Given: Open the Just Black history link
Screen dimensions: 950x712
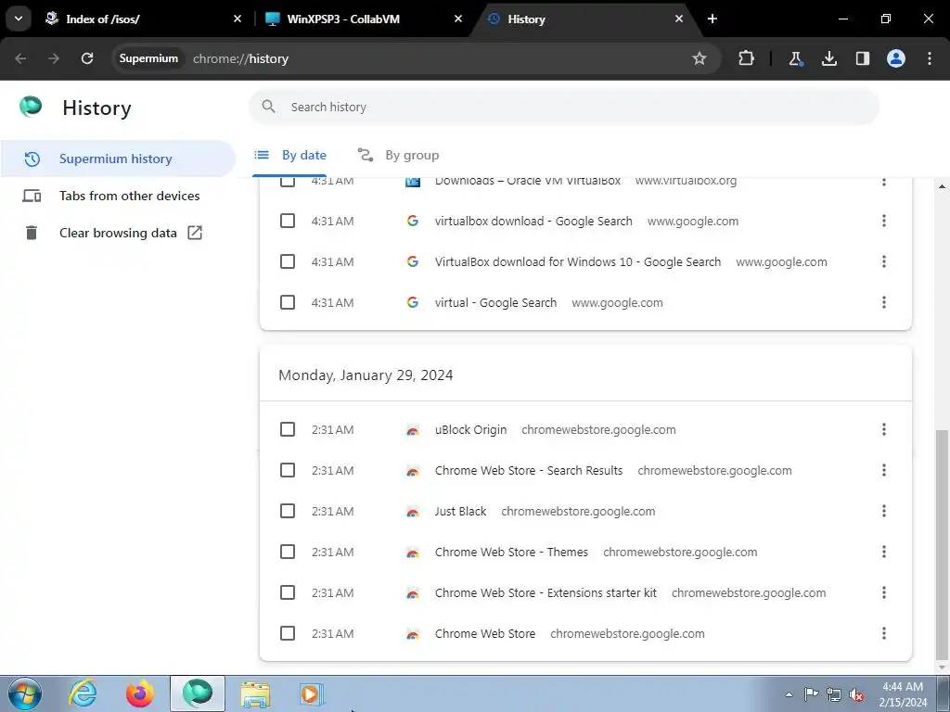Looking at the screenshot, I should point(460,511).
